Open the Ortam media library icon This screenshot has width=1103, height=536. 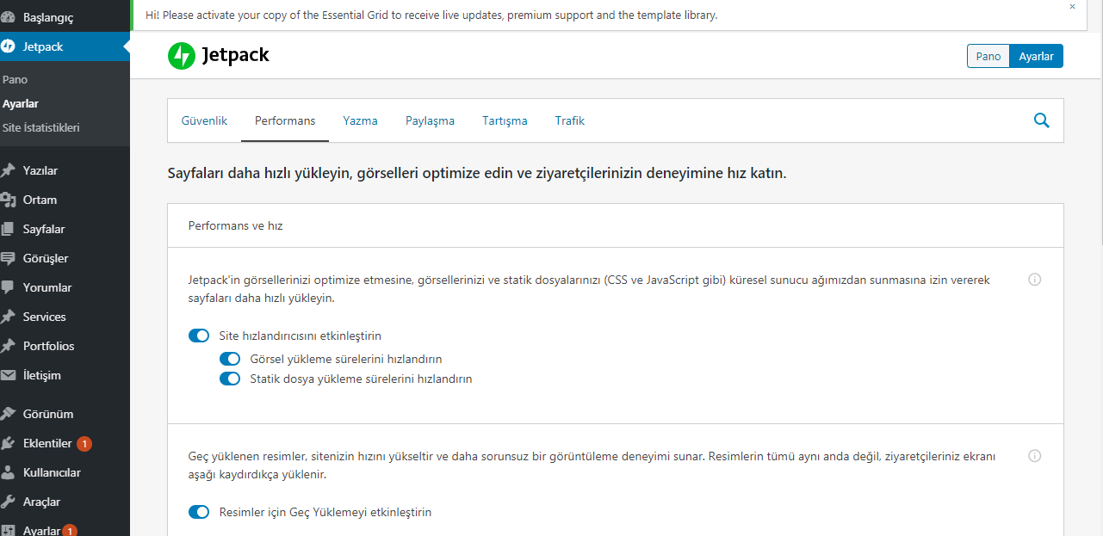9,200
